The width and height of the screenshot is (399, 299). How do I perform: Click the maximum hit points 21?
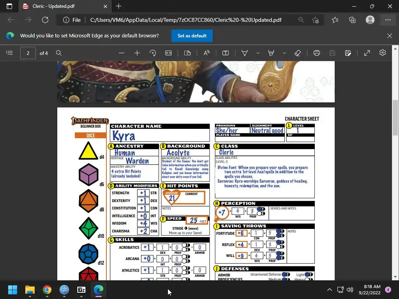point(172,198)
